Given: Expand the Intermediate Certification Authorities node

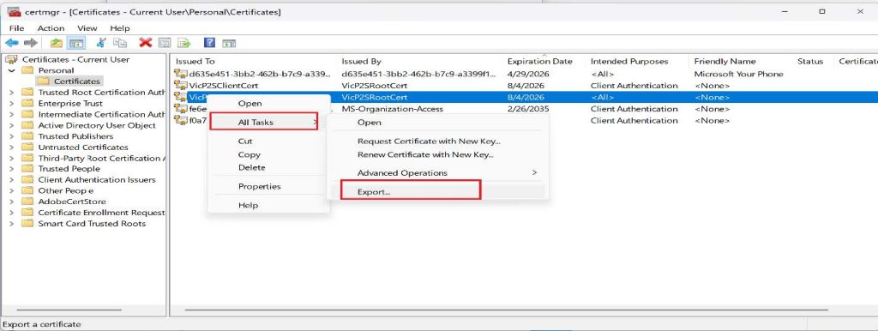Looking at the screenshot, I should click(x=12, y=114).
